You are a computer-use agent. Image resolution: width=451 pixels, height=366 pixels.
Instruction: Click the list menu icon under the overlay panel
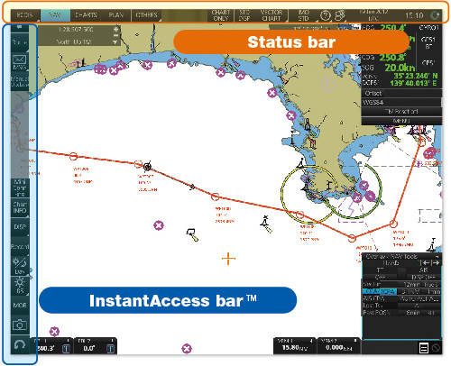click(424, 348)
